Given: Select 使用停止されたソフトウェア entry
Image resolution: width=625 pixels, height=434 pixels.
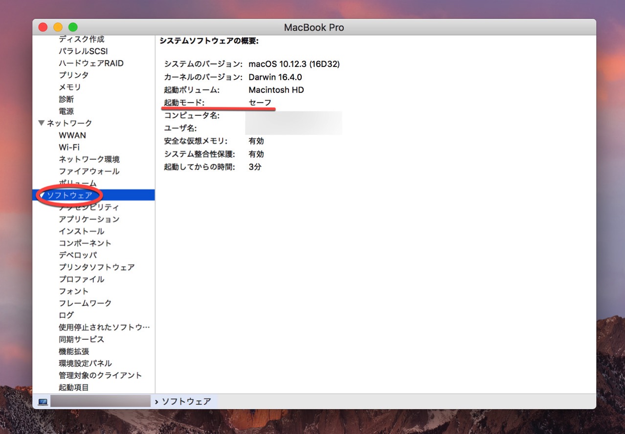Looking at the screenshot, I should [x=104, y=327].
